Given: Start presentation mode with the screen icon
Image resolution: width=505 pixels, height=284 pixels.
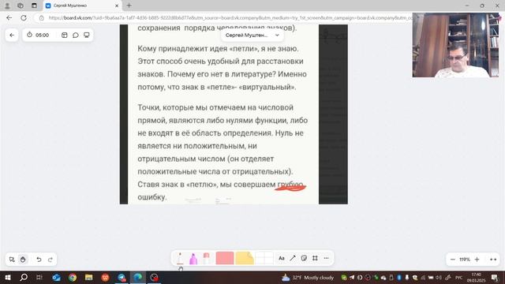Looking at the screenshot, I should pyautogui.click(x=87, y=35).
